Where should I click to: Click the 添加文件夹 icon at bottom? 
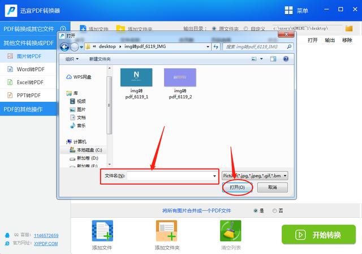166,231
